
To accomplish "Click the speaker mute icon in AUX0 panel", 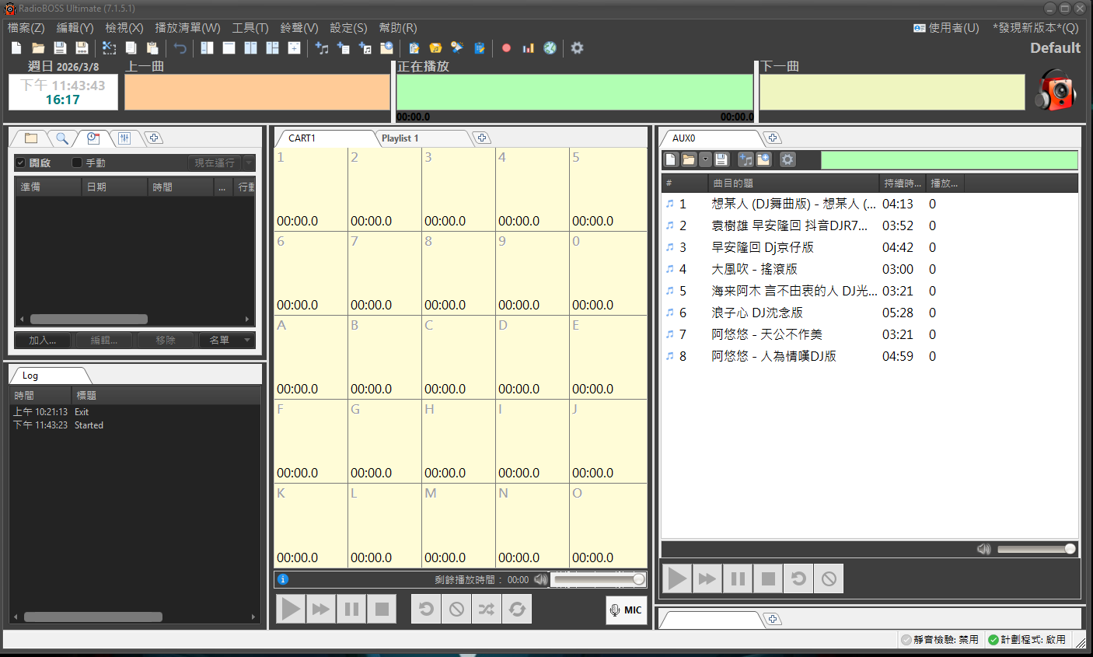I will (984, 549).
